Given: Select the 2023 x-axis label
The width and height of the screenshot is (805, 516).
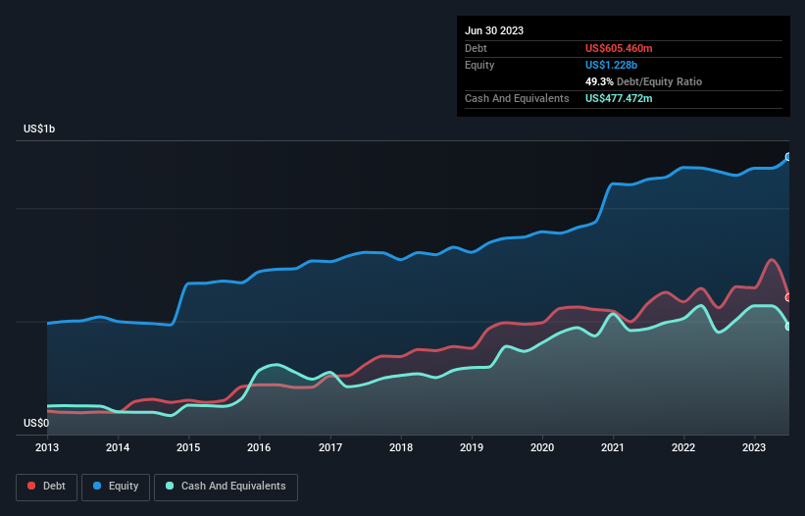Looking at the screenshot, I should [754, 447].
